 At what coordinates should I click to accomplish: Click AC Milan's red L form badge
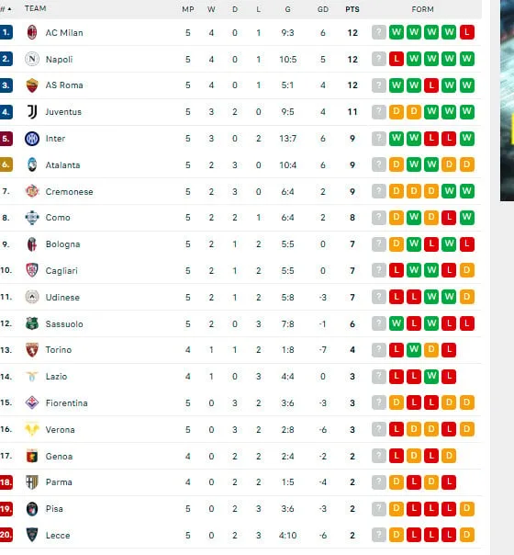tap(466, 32)
